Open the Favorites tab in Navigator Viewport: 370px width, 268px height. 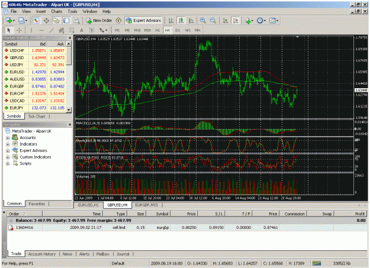tap(37, 204)
